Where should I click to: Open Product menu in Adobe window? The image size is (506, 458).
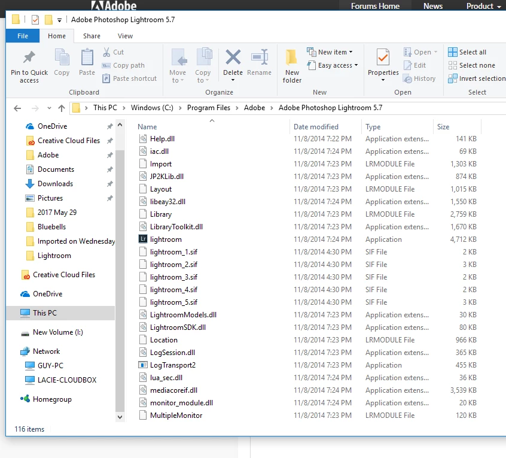click(x=483, y=6)
